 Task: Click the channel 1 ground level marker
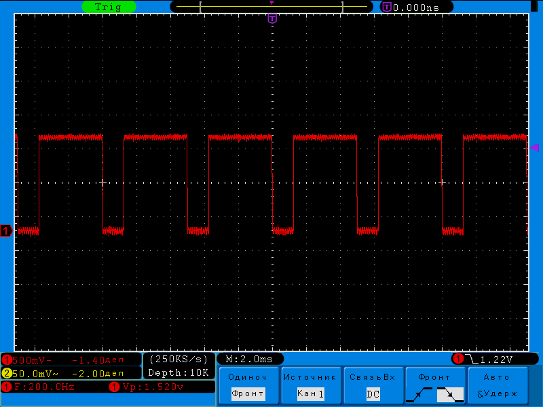tap(6, 231)
